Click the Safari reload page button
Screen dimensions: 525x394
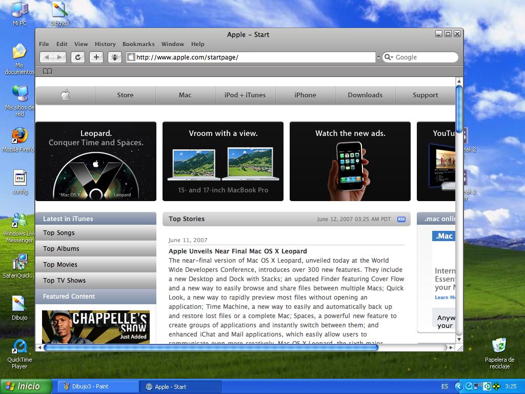click(78, 57)
